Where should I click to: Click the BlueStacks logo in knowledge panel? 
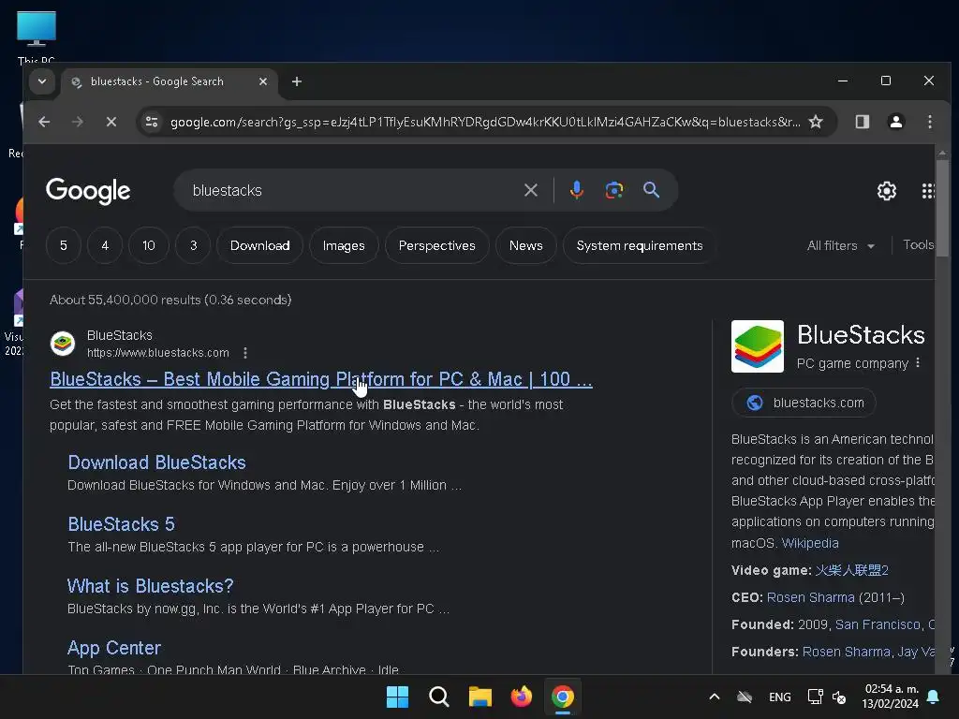point(757,346)
